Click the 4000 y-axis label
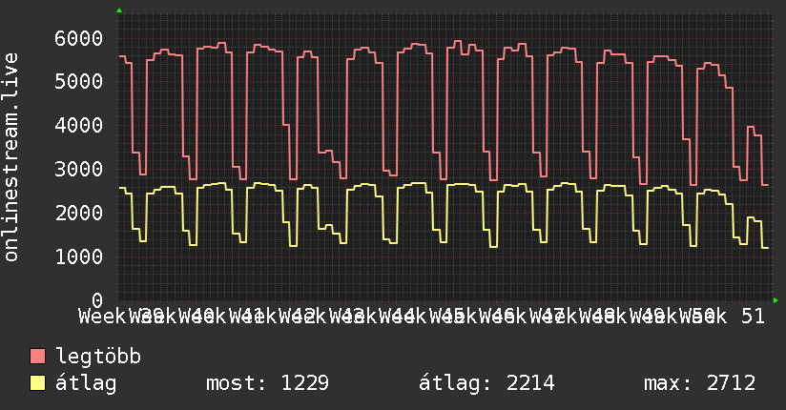Image resolution: width=786 pixels, height=410 pixels. point(79,125)
